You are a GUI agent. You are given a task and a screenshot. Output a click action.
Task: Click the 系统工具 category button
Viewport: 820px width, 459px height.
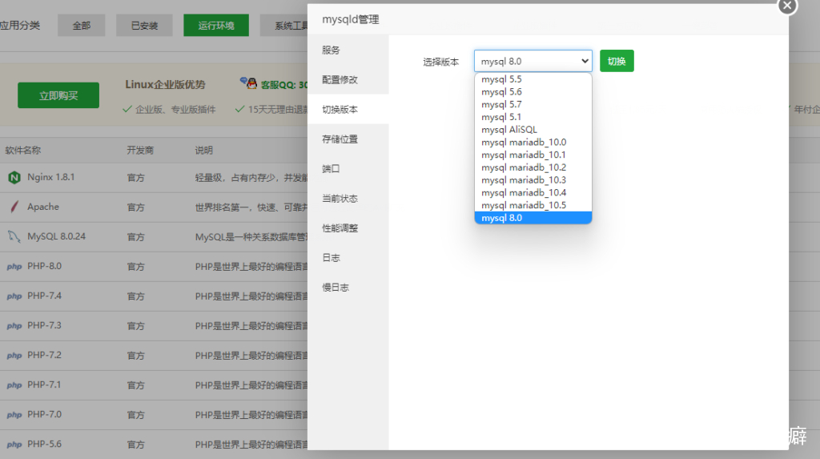coord(284,26)
